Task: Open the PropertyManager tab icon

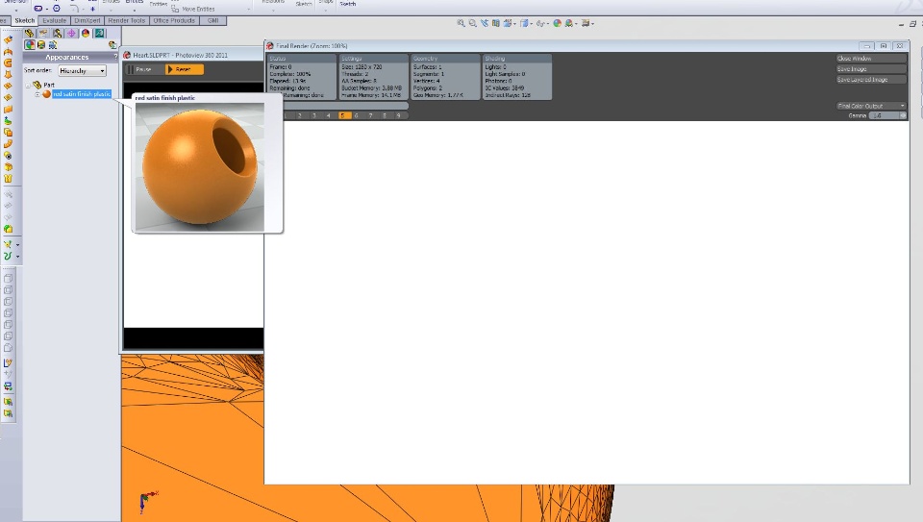Action: pyautogui.click(x=43, y=34)
